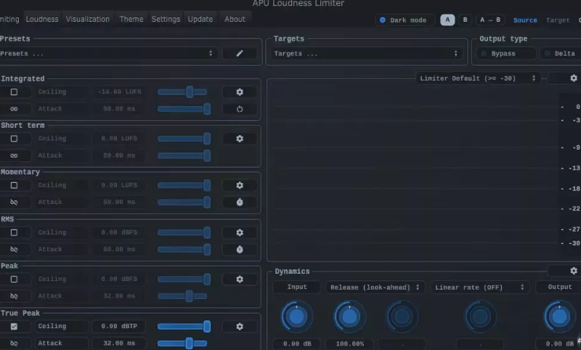Open RMS ceiling gear settings
The height and width of the screenshot is (350, 581).
[x=240, y=232]
